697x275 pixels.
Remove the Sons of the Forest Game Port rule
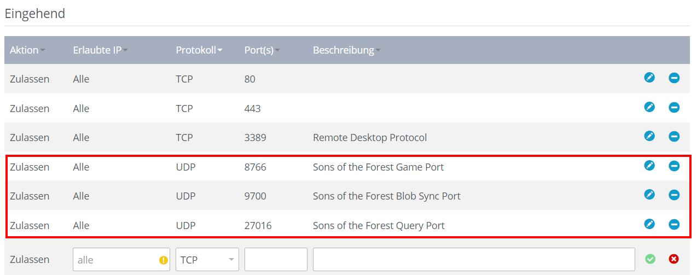point(674,166)
